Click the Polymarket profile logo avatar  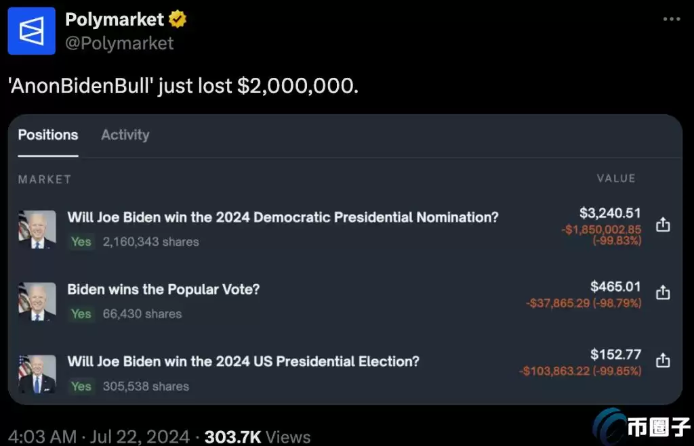31,30
